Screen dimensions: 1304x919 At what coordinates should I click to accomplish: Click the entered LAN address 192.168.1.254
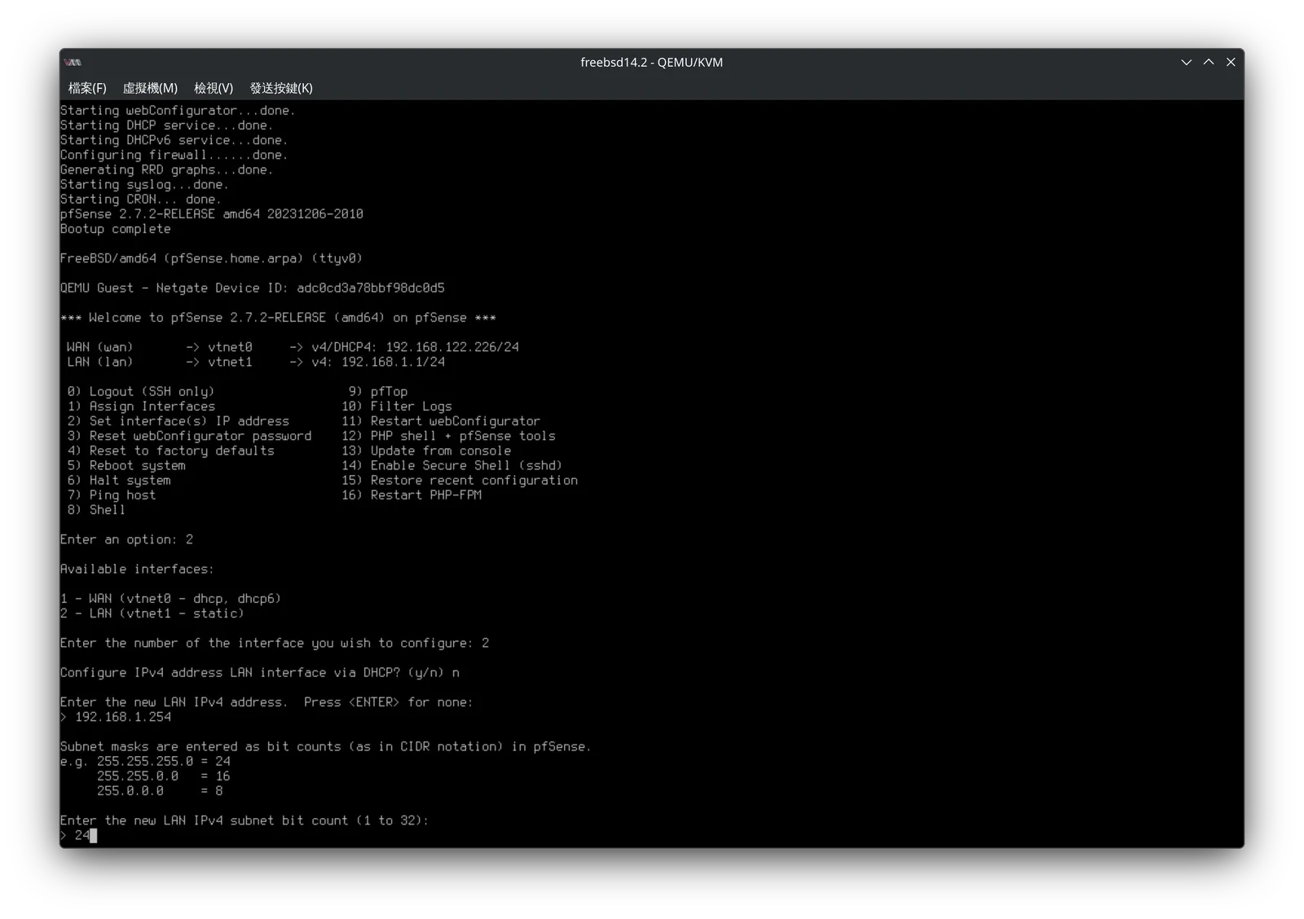point(123,717)
